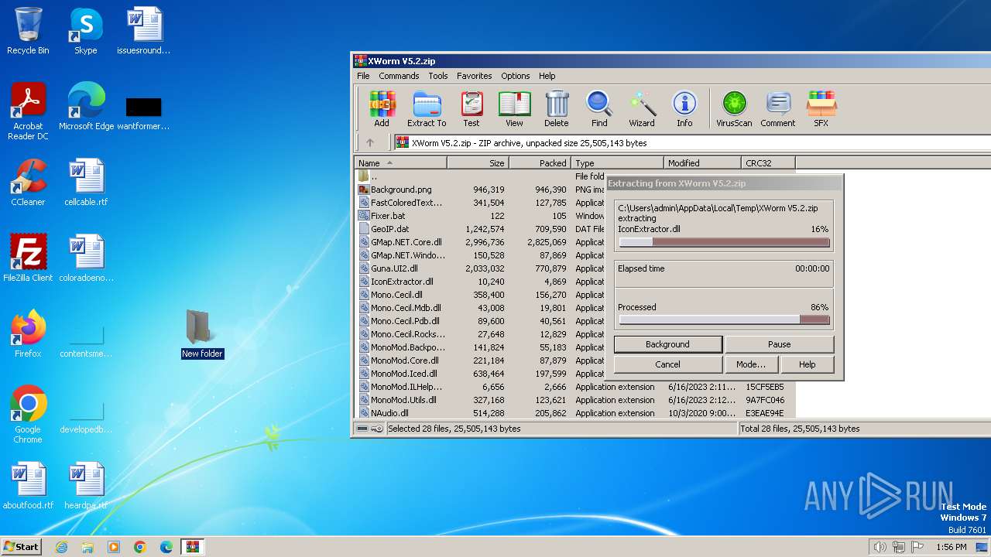Open the Favorites menu
Viewport: 991px width, 557px height.
[x=474, y=76]
